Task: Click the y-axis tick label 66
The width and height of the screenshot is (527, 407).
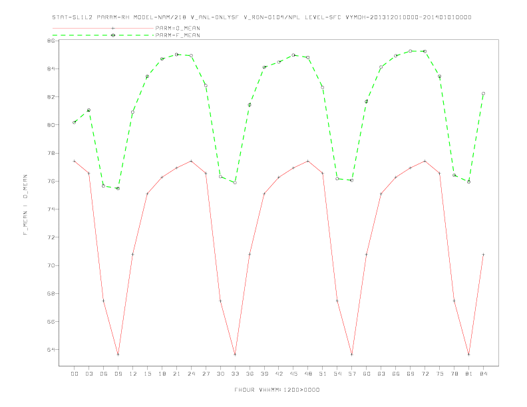Action: point(51,321)
